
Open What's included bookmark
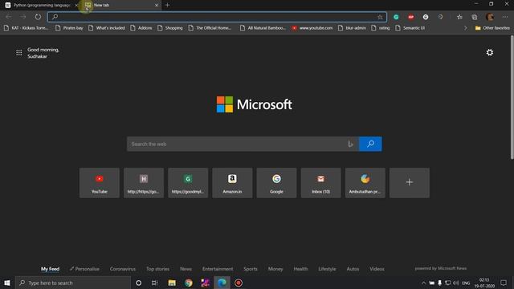[107, 28]
